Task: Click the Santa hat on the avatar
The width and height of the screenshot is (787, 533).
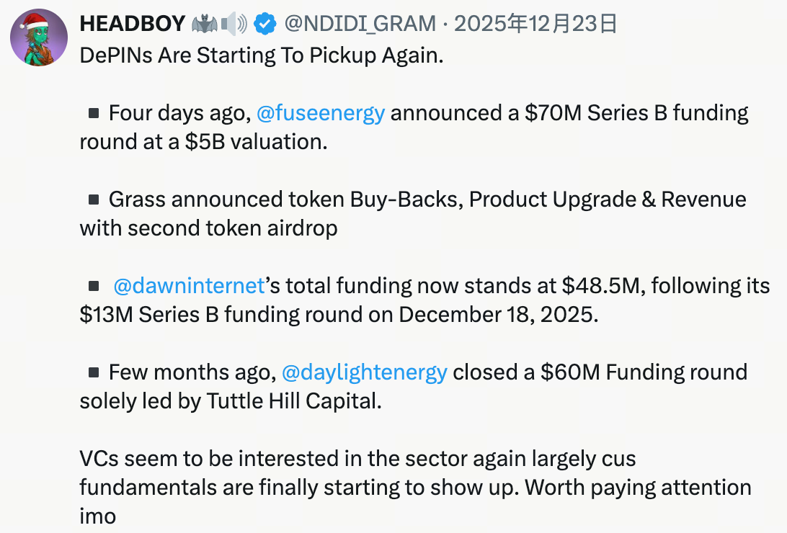Action: click(x=34, y=22)
